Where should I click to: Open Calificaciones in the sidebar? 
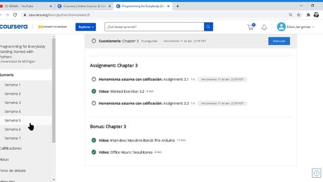point(11,148)
